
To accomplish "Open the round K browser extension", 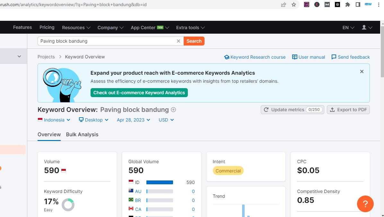I will tap(317, 4).
